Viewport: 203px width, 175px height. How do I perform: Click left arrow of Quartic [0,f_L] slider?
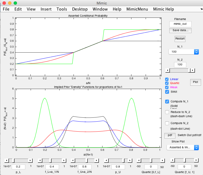click(x=139, y=161)
